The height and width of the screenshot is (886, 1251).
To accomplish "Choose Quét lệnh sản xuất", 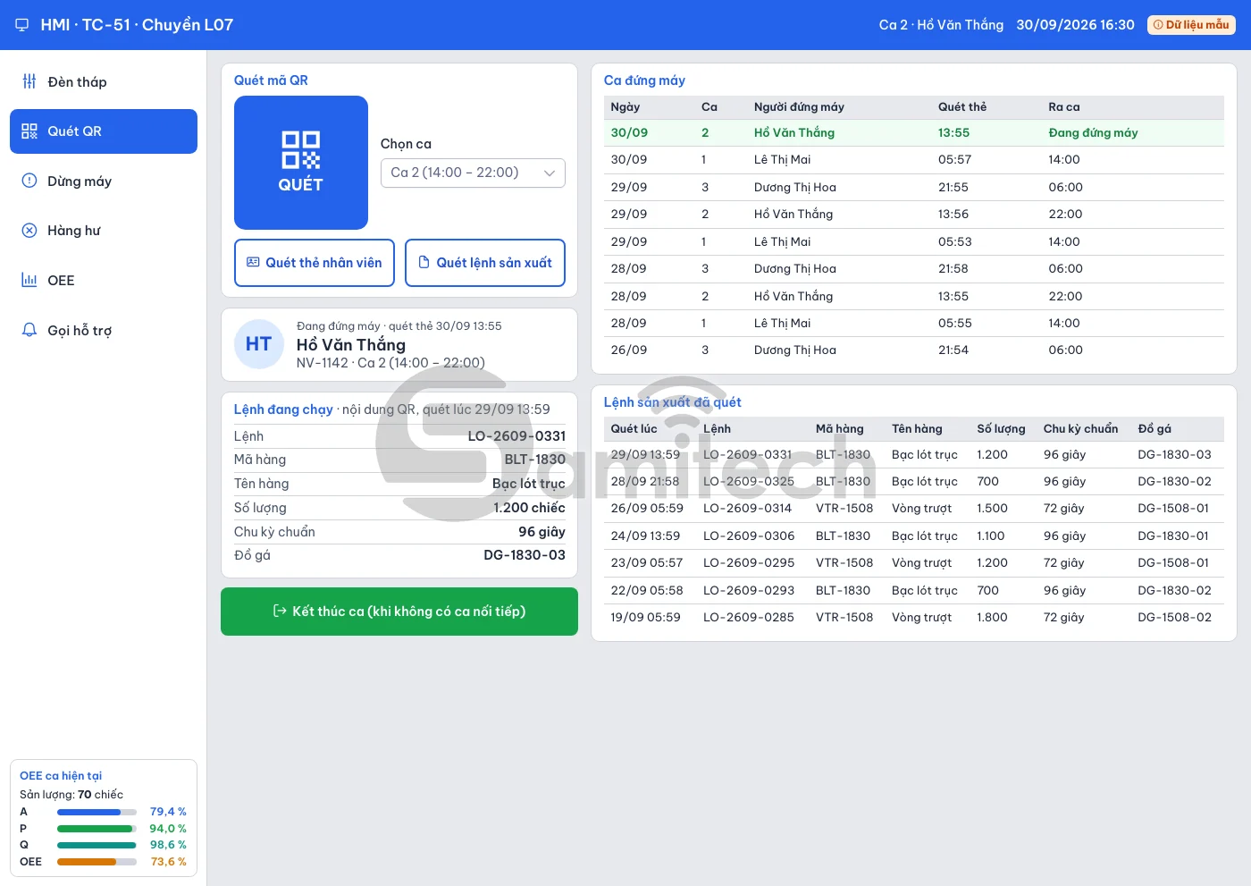I will coord(485,263).
